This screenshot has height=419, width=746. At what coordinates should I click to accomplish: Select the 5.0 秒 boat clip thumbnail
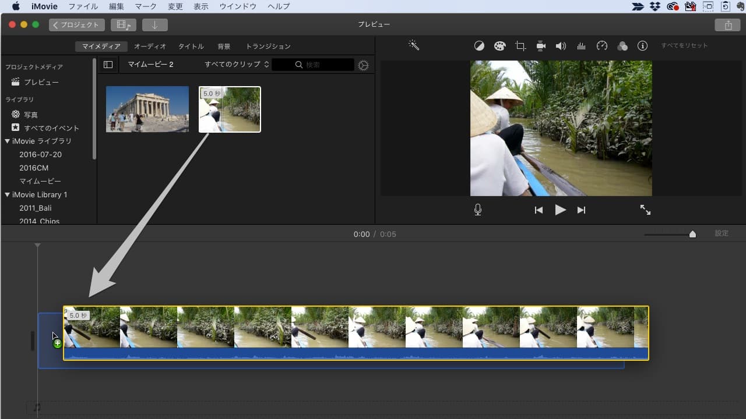230,109
